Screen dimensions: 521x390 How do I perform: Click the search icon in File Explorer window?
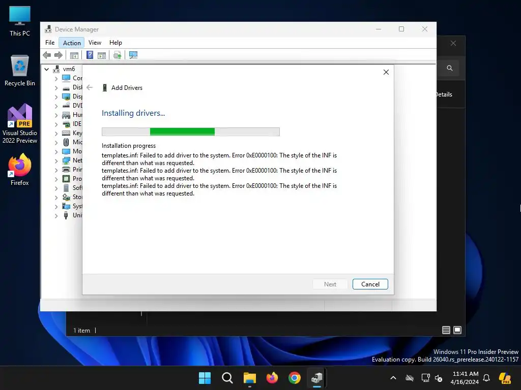tap(450, 68)
